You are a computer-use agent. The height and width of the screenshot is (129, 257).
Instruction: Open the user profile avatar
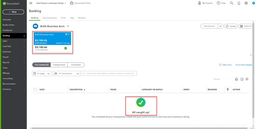tap(254, 3)
